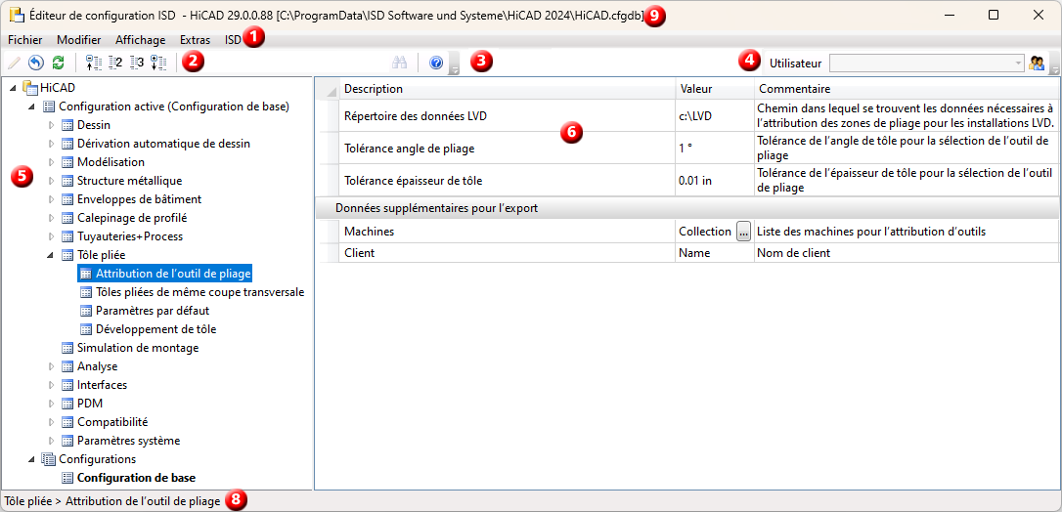The width and height of the screenshot is (1062, 512).
Task: Collapse the Tôle pliée node
Action: [x=51, y=256]
